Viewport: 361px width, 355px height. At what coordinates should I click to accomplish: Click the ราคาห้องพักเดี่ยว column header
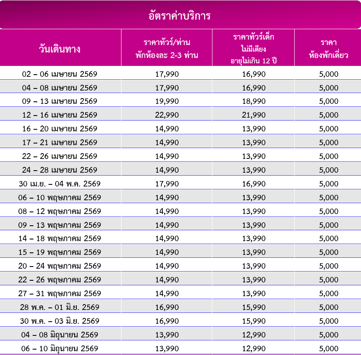[x=328, y=48]
